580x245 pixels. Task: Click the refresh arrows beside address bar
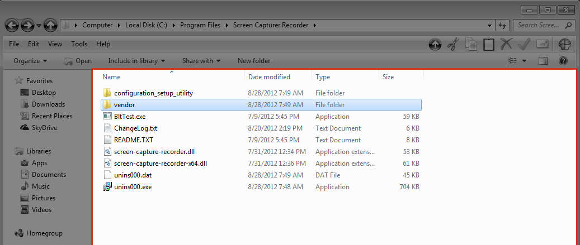click(x=502, y=26)
